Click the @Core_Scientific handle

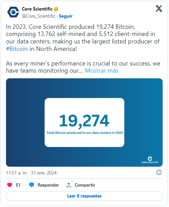coord(39,16)
